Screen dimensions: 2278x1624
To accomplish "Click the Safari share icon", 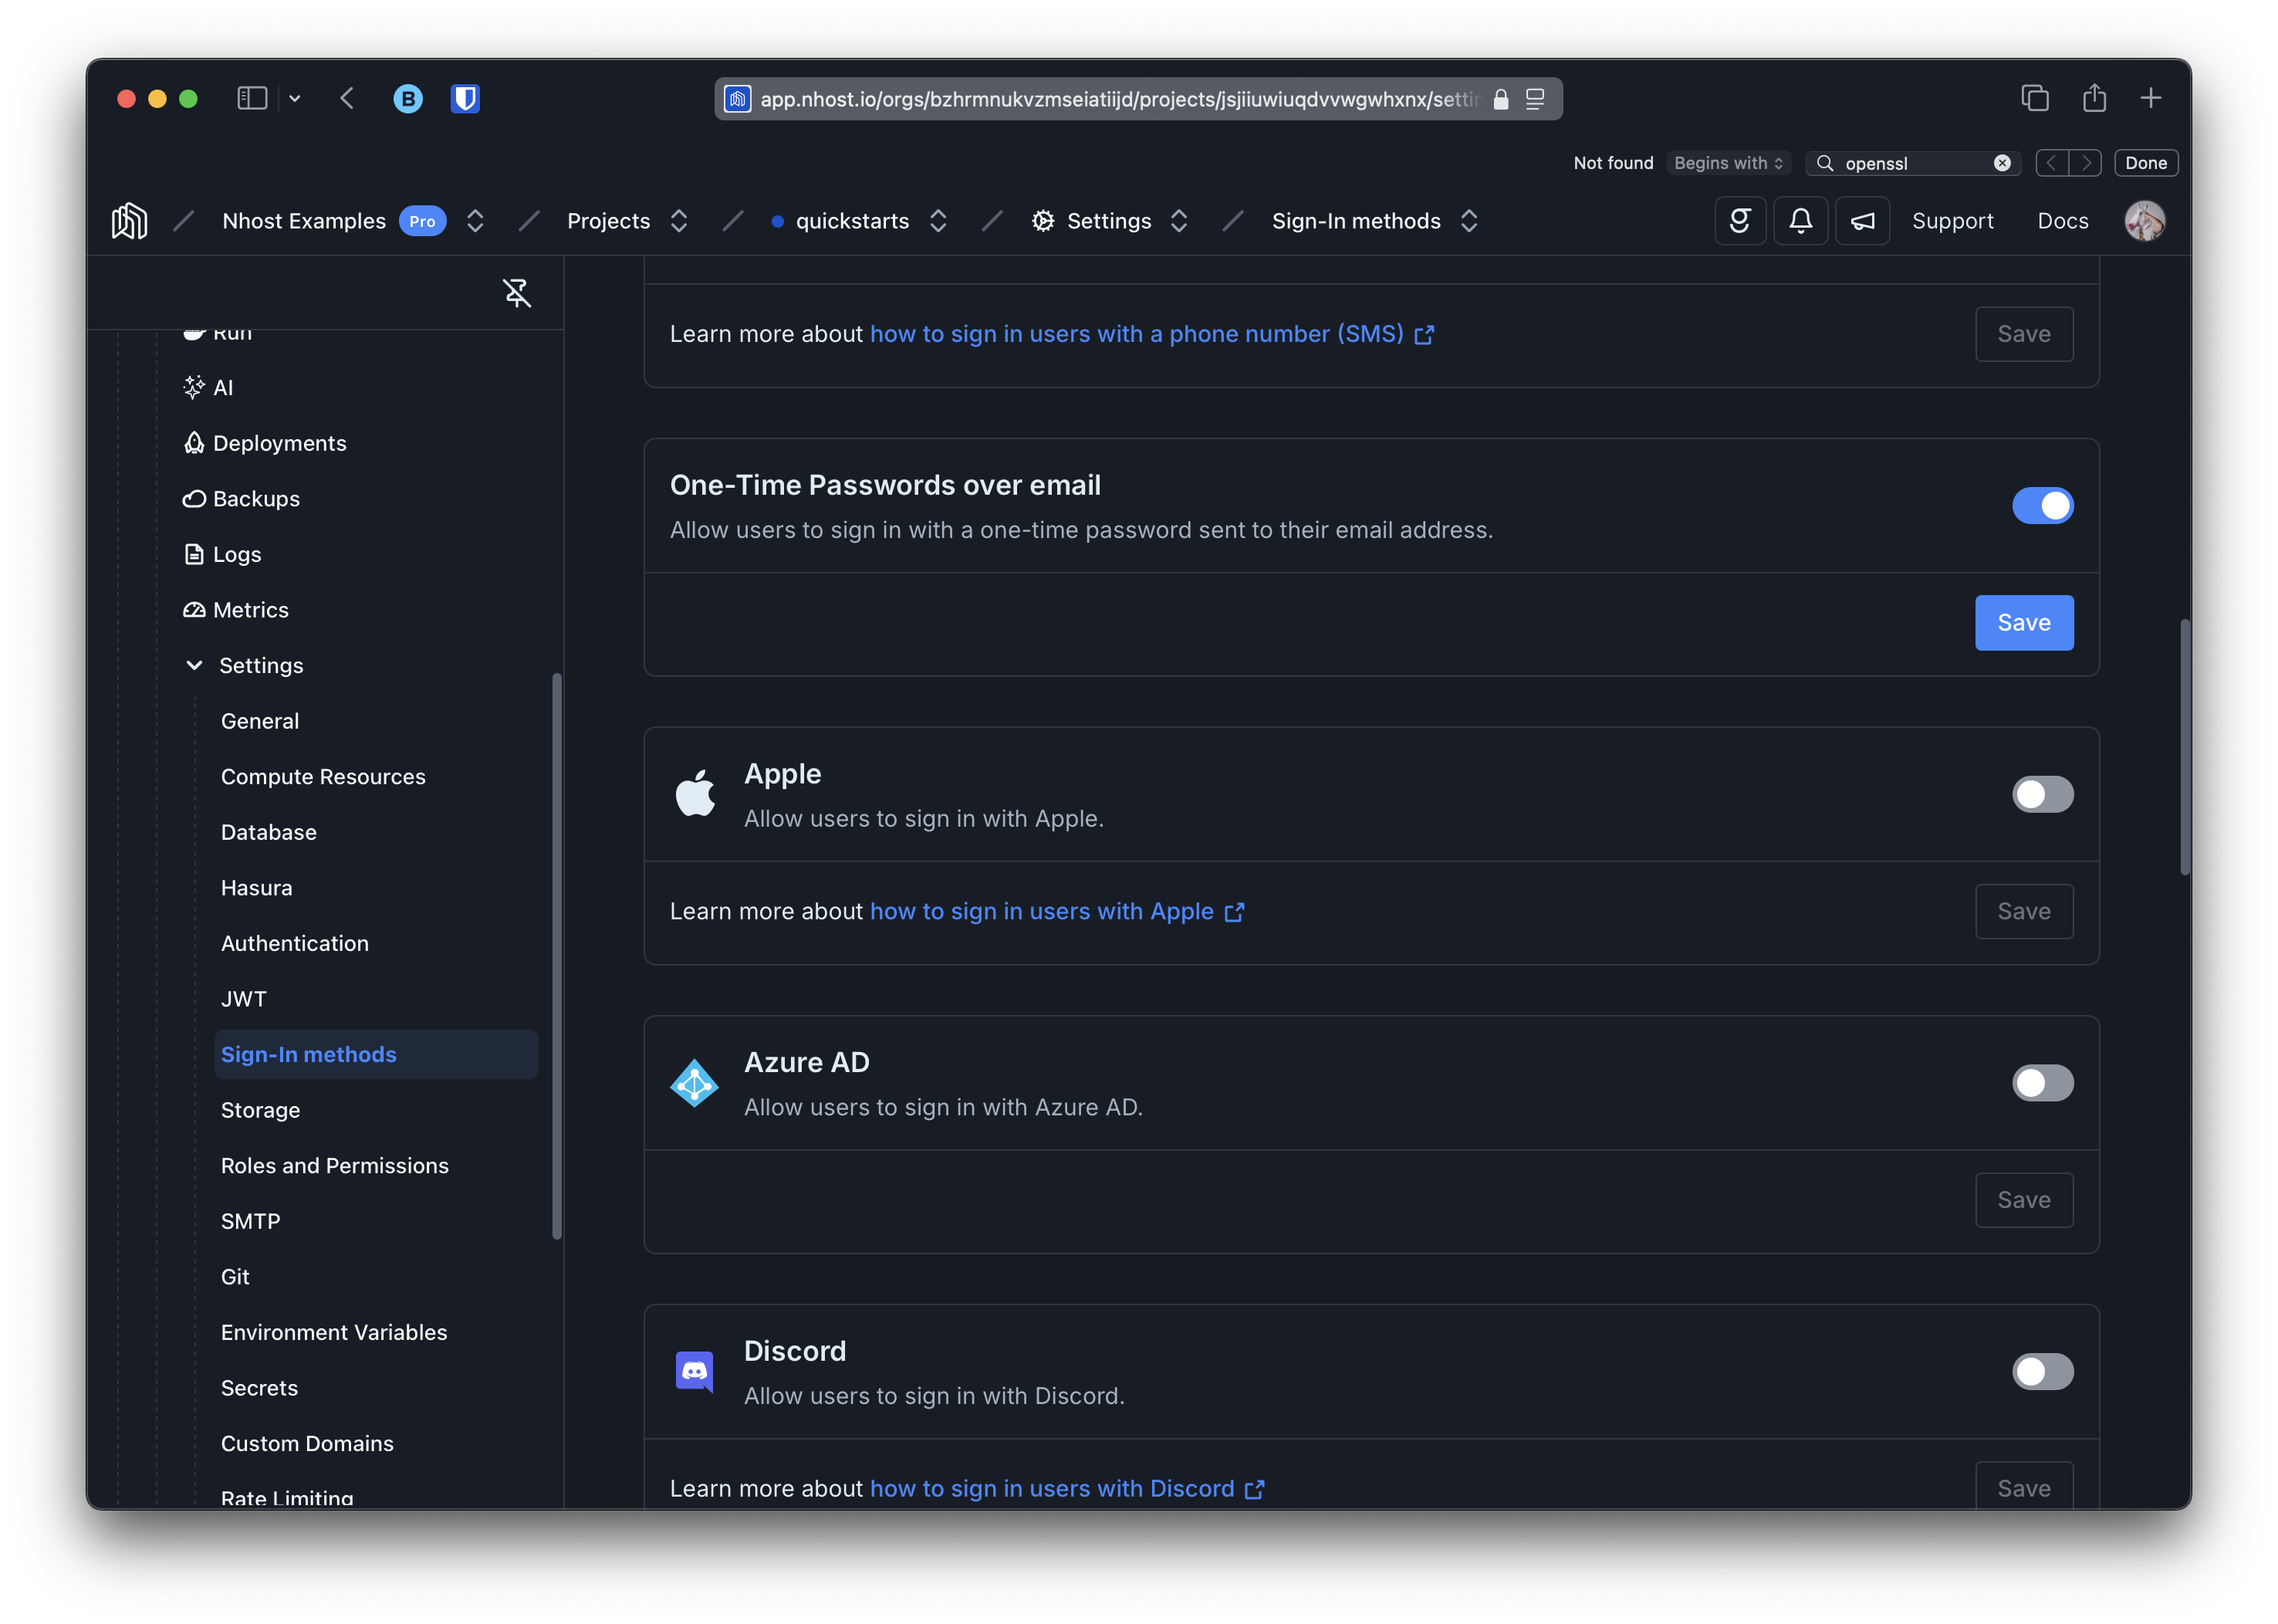I will pyautogui.click(x=2094, y=98).
